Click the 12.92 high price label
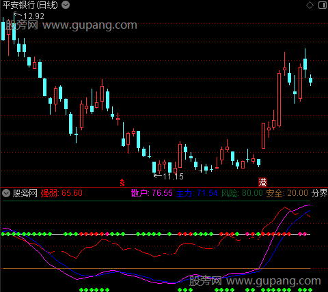The image size is (328, 292). (33, 16)
